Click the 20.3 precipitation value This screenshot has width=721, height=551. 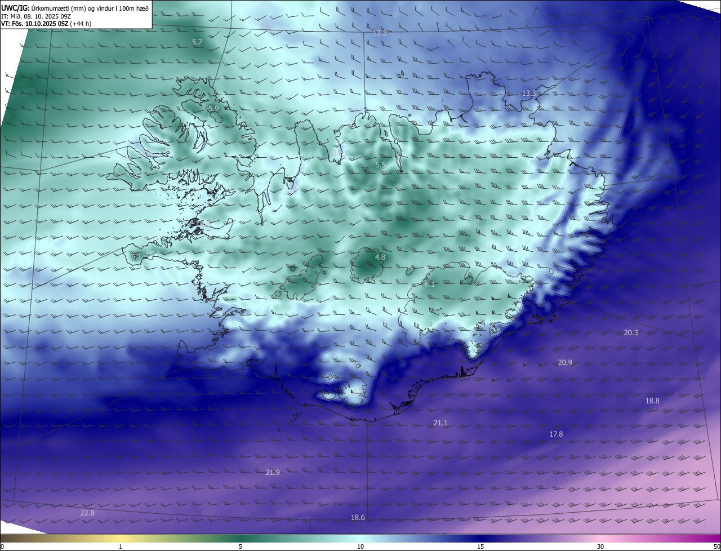point(631,333)
